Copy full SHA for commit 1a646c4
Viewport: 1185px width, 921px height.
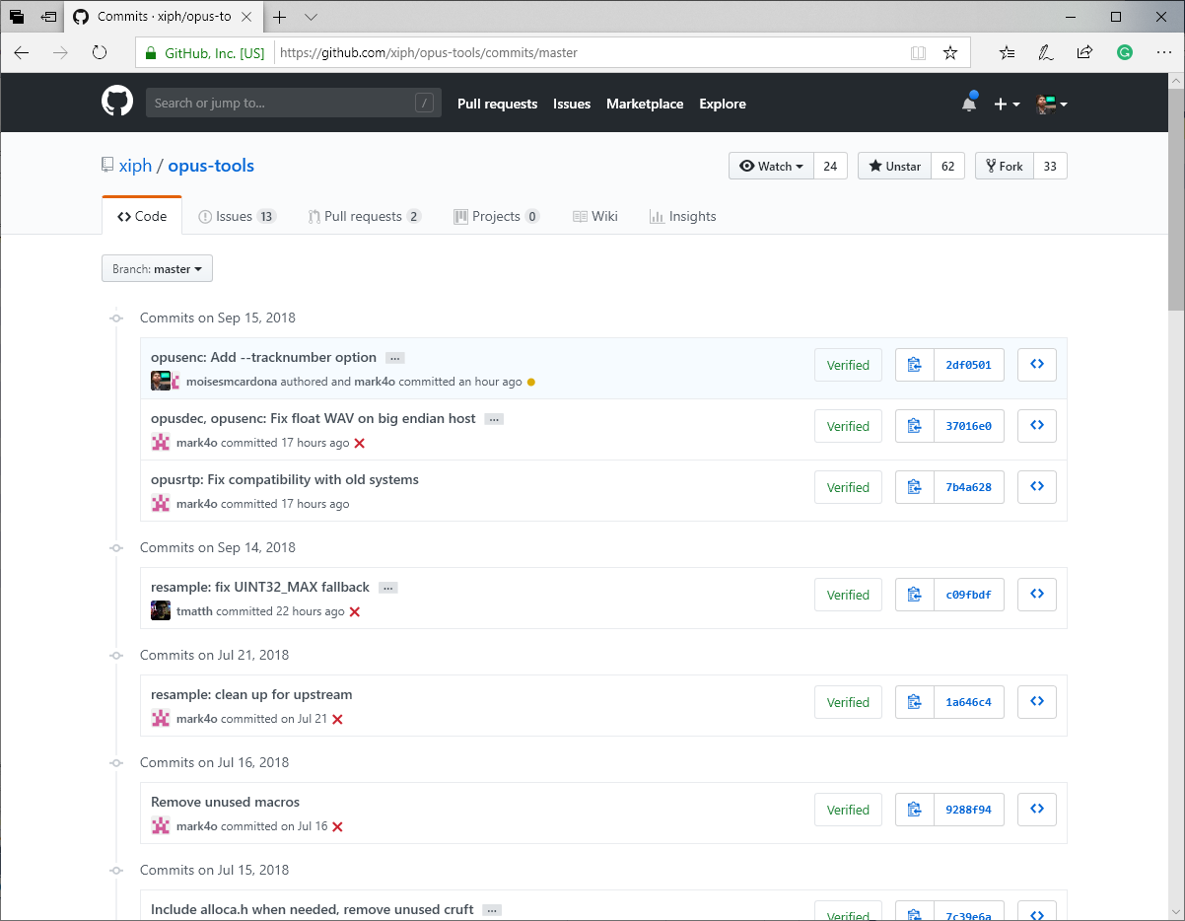point(915,702)
